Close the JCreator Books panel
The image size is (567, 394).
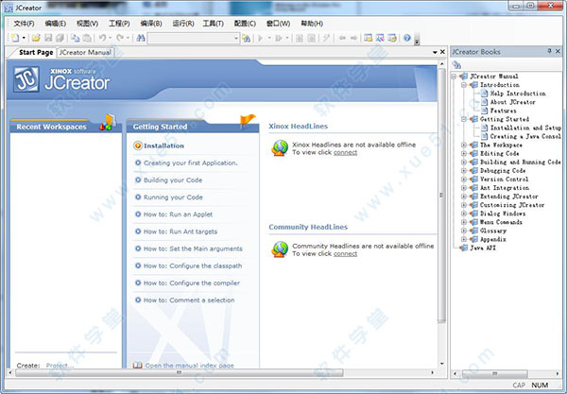558,51
